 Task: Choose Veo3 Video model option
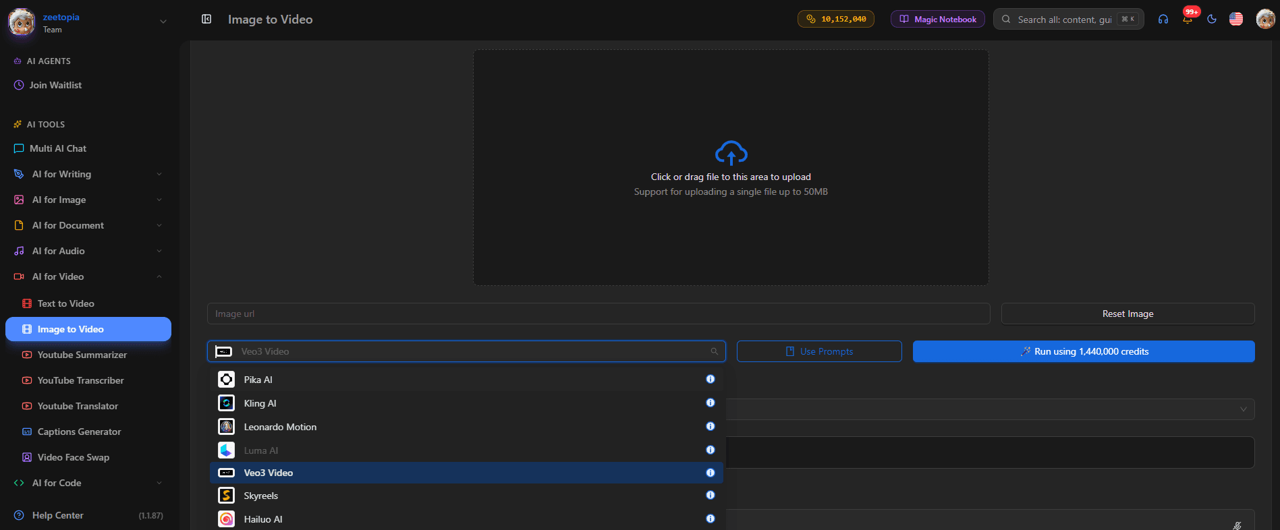(x=466, y=473)
